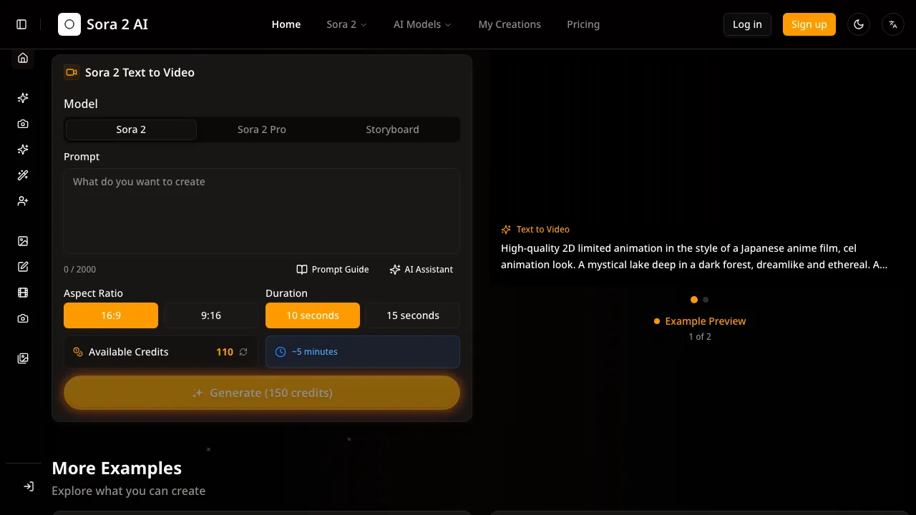Select 9:16 aspect ratio
The width and height of the screenshot is (916, 515).
211,315
